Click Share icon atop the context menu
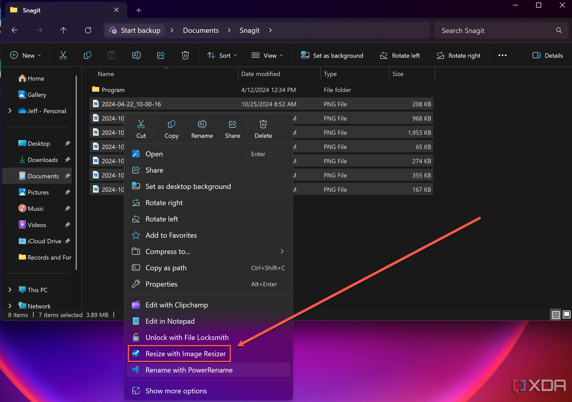The image size is (572, 402). point(233,129)
